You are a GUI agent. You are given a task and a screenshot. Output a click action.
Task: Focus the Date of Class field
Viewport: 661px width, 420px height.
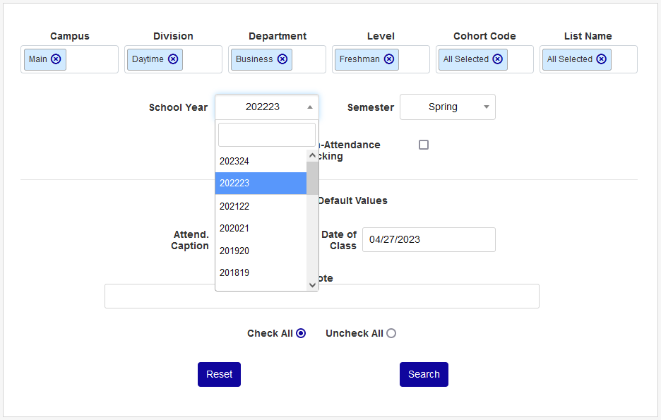tap(429, 239)
